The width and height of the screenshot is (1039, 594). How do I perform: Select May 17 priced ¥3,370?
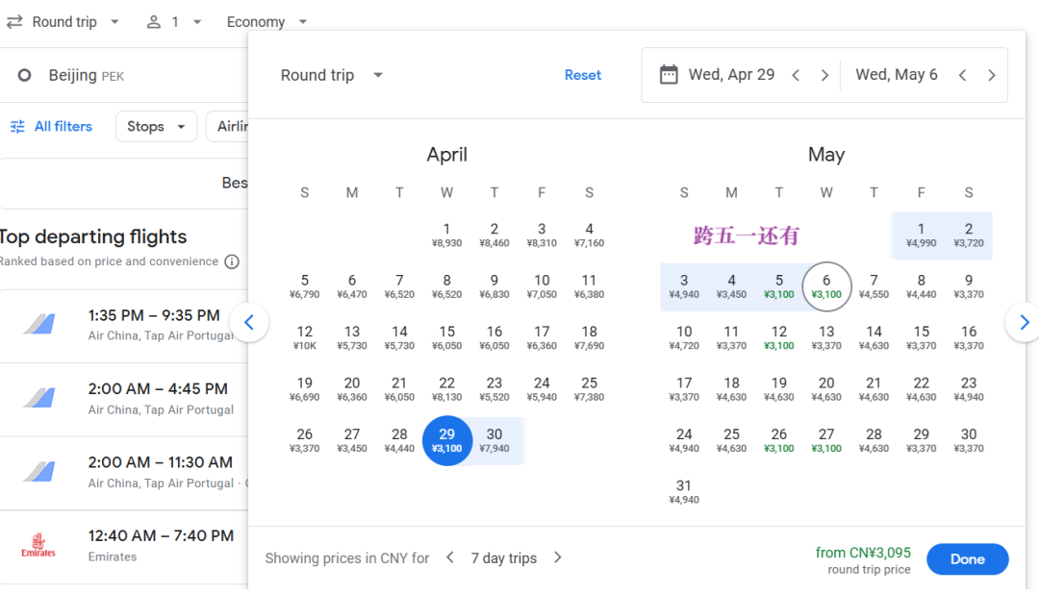[x=684, y=388]
